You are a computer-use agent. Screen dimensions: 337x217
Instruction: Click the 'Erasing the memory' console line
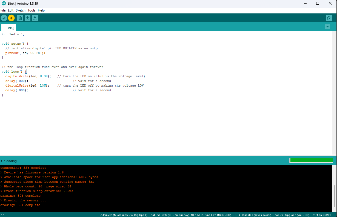point(23,200)
